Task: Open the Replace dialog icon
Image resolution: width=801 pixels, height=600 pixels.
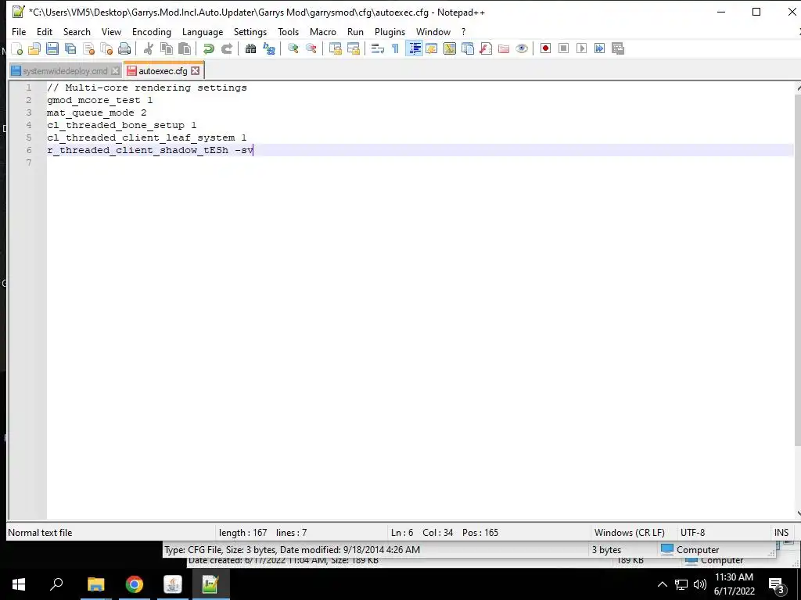Action: (269, 48)
